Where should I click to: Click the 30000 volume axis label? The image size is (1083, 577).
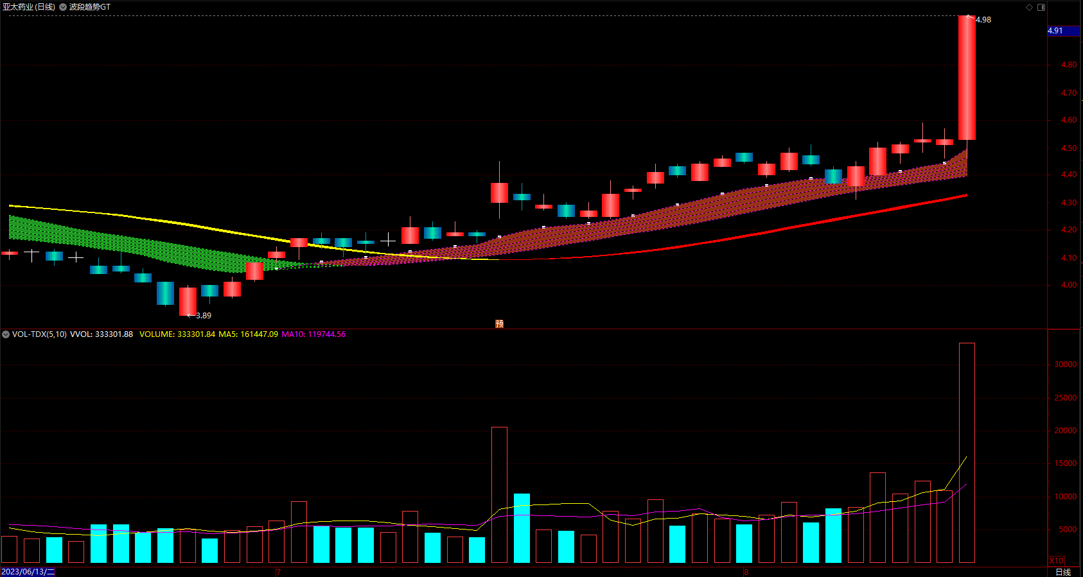coord(1066,365)
